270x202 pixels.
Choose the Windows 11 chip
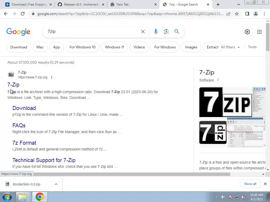[x=114, y=47]
